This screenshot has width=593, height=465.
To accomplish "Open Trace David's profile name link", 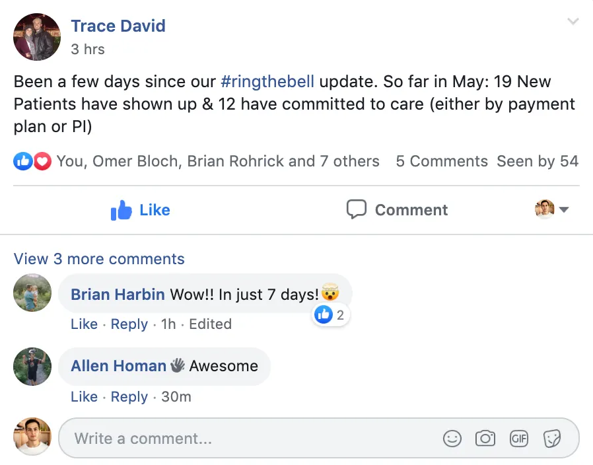I will (118, 26).
